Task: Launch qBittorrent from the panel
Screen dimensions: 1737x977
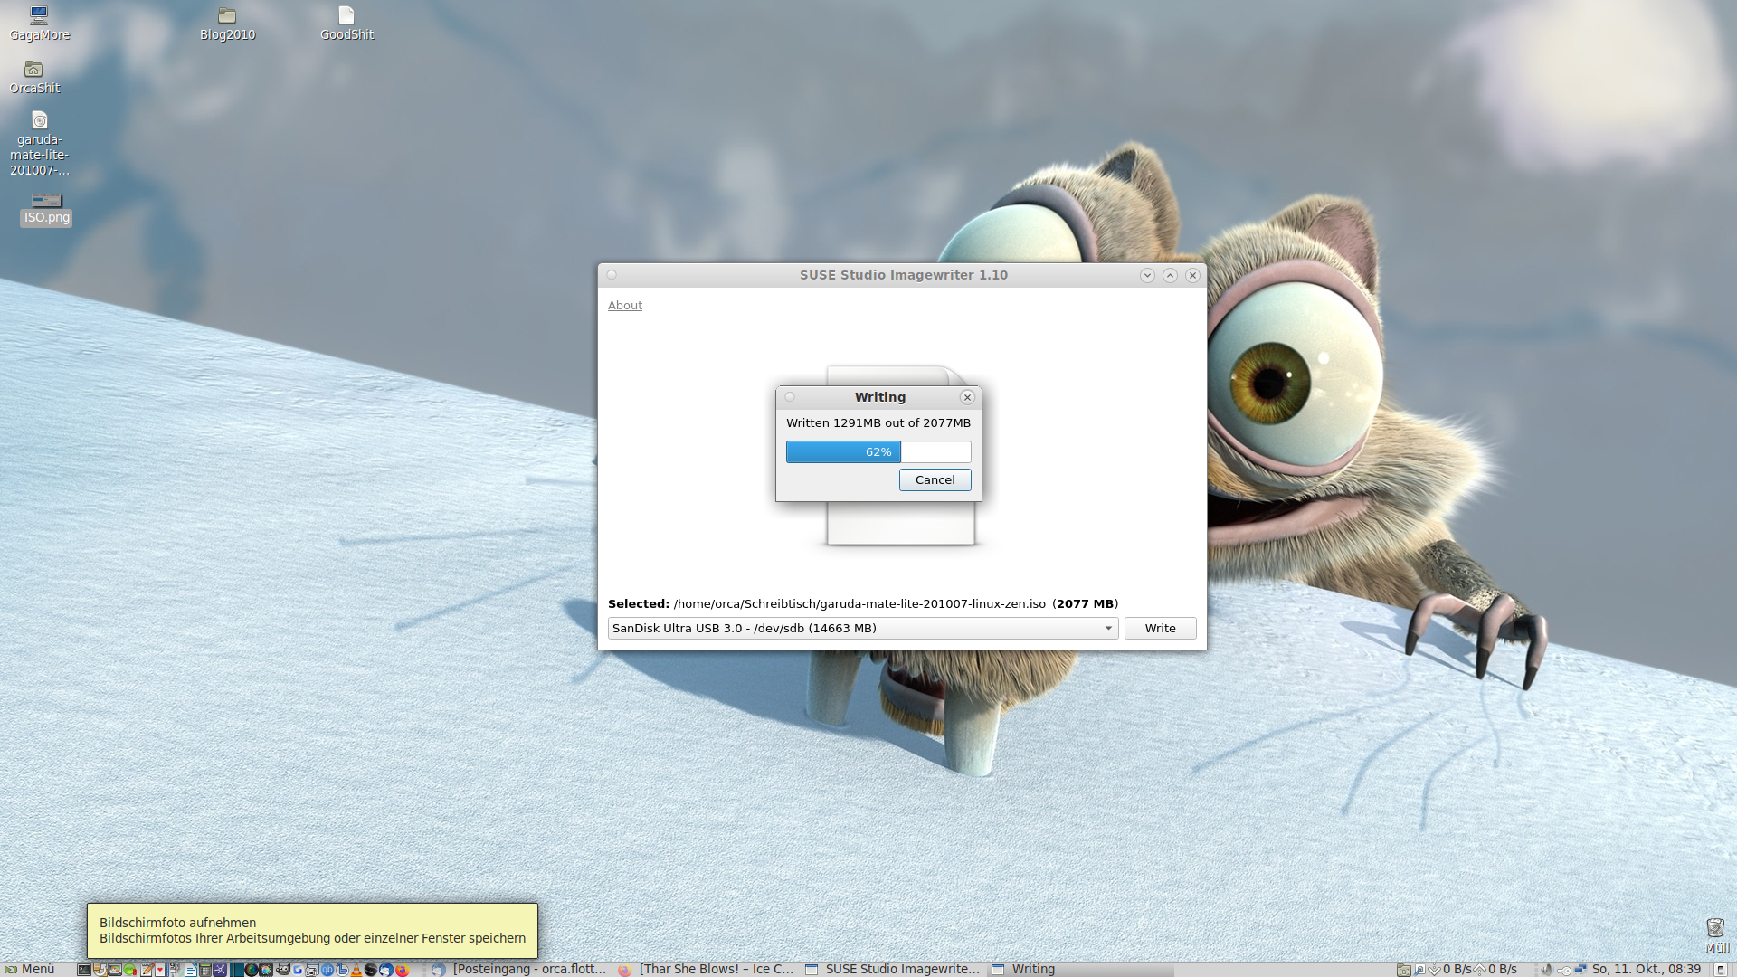Action: point(327,969)
